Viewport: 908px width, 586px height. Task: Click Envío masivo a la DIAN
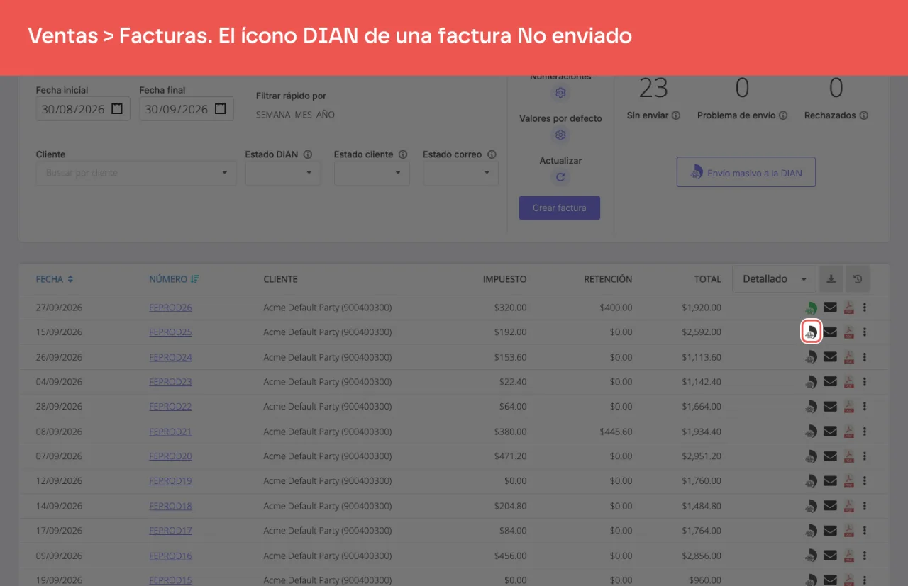(x=746, y=172)
